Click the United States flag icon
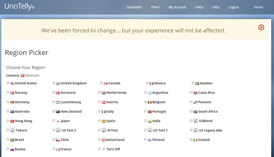This screenshot has width=274, height=157. point(12,83)
